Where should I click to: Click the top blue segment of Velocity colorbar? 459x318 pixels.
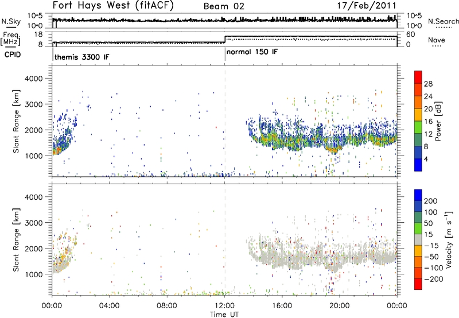(x=418, y=195)
